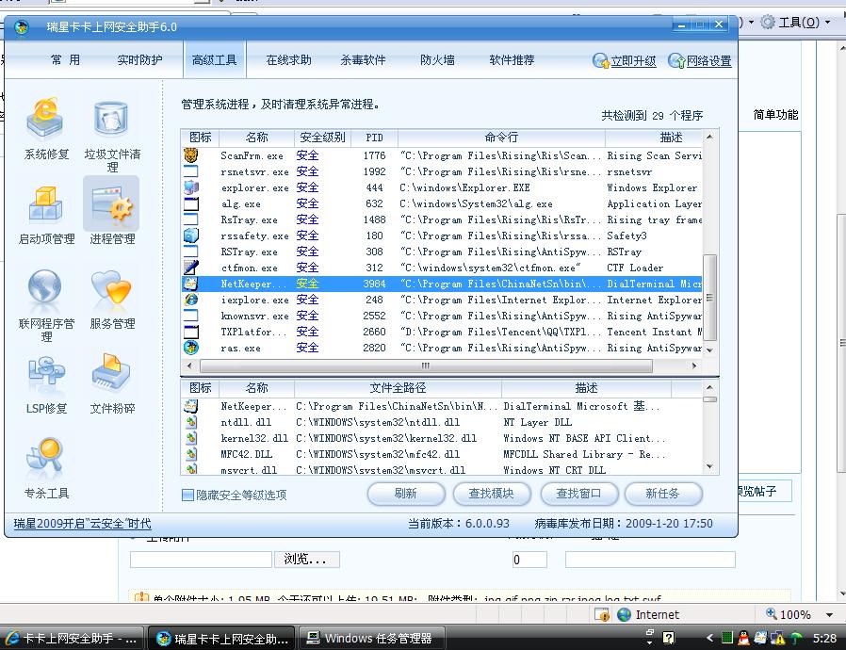Click the 查找模块 find module button
This screenshot has width=846, height=650.
click(492, 494)
